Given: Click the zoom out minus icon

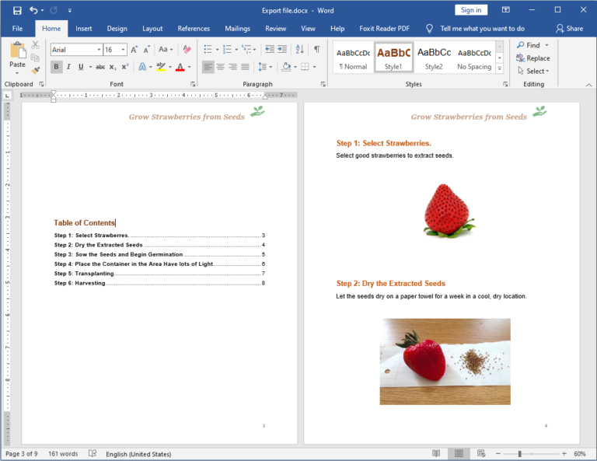Looking at the screenshot, I should pyautogui.click(x=497, y=453).
